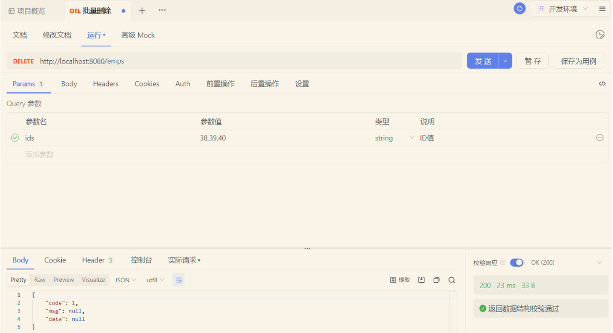Image resolution: width=613 pixels, height=333 pixels.
Task: Open request history via the clock icon
Action: click(x=600, y=34)
